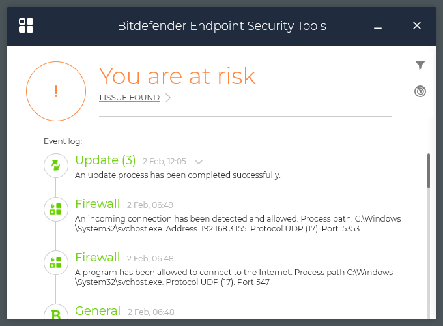Click the event log vertical scrollbar
Image resolution: width=443 pixels, height=326 pixels.
point(428,171)
